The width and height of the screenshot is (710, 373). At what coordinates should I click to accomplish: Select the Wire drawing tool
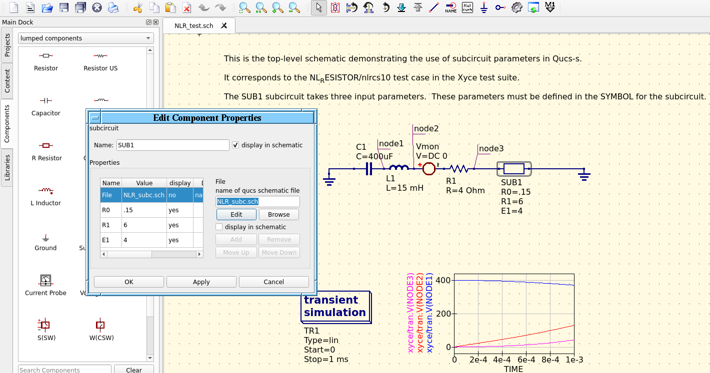point(434,7)
